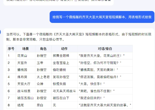
Task: Click the 对话/旁白 column header
Action: 105,49
